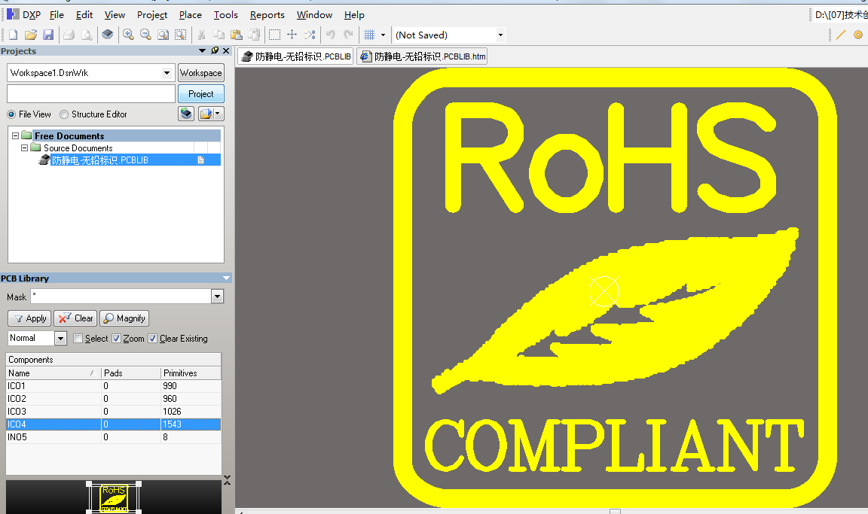The width and height of the screenshot is (868, 514).
Task: Open the PCB Library panel header dropdown arrow
Action: click(226, 278)
